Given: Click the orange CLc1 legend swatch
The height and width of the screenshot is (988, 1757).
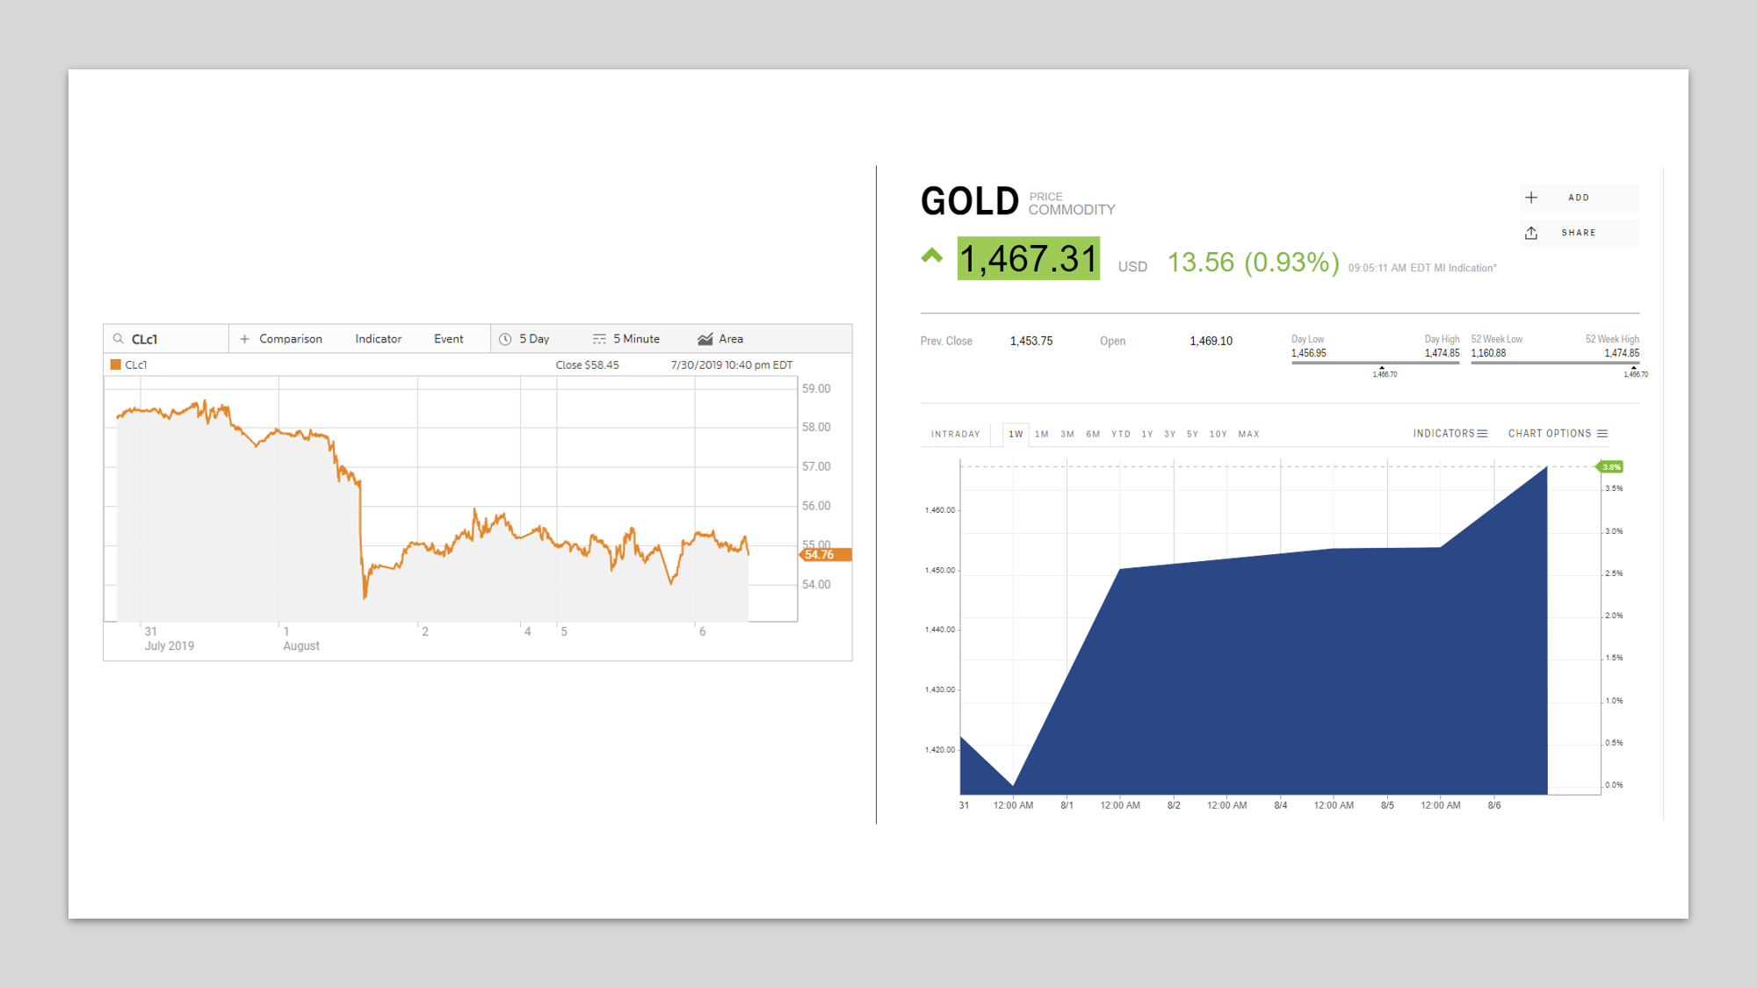Looking at the screenshot, I should (x=115, y=364).
